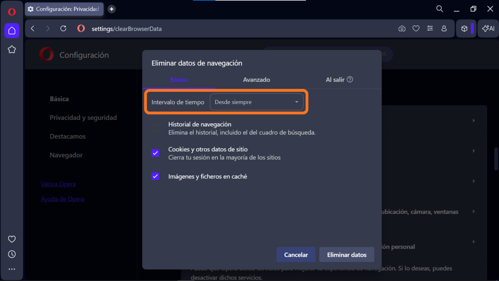Expand the sidebar three-dots menu
The image size is (499, 281).
[x=12, y=269]
